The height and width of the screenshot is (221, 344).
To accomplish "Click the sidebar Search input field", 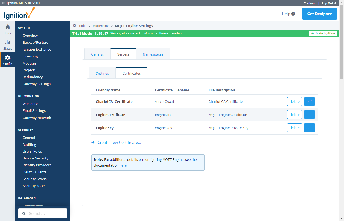I will [43, 213].
